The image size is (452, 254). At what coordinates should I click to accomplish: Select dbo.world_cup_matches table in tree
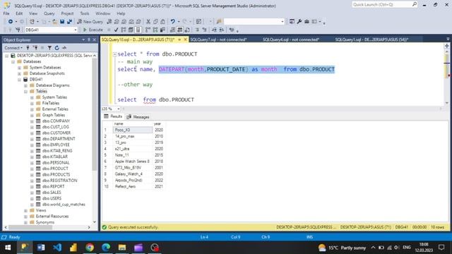tap(64, 205)
